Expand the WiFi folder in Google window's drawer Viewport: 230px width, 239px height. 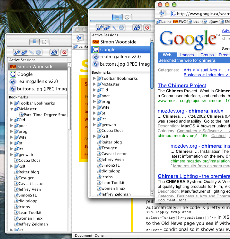pyautogui.click(x=94, y=107)
